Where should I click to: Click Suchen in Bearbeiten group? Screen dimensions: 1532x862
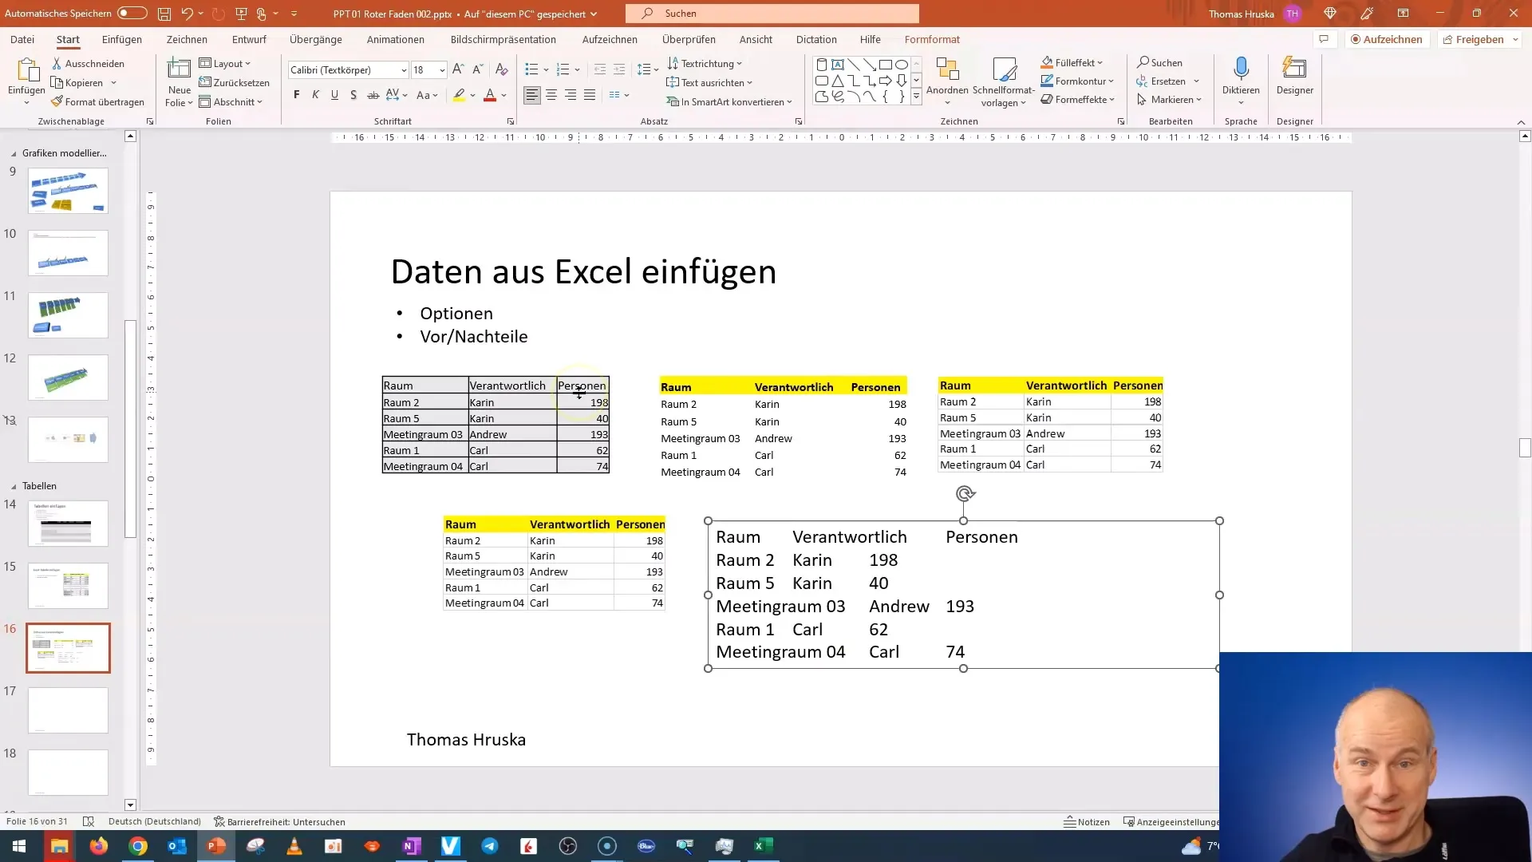1159,62
